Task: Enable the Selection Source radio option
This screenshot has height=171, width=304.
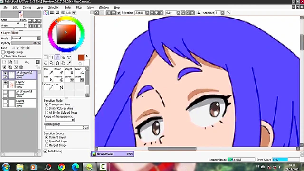Action: 3,56
